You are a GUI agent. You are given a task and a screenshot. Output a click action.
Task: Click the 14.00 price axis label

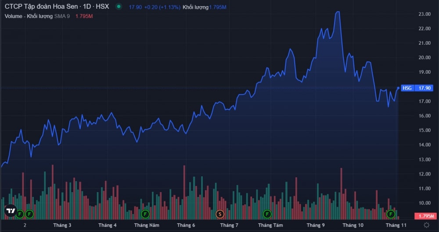[x=425, y=145]
